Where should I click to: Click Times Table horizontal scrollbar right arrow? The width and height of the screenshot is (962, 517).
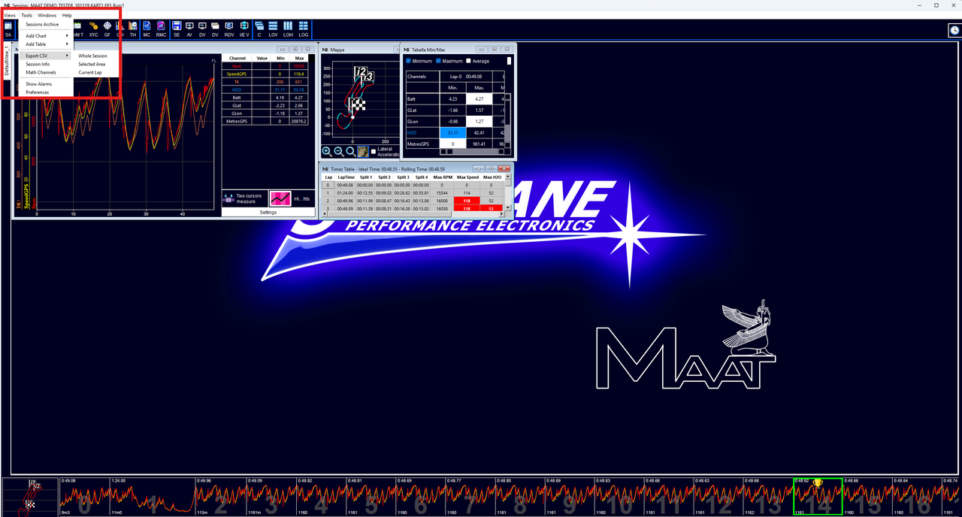(x=502, y=214)
